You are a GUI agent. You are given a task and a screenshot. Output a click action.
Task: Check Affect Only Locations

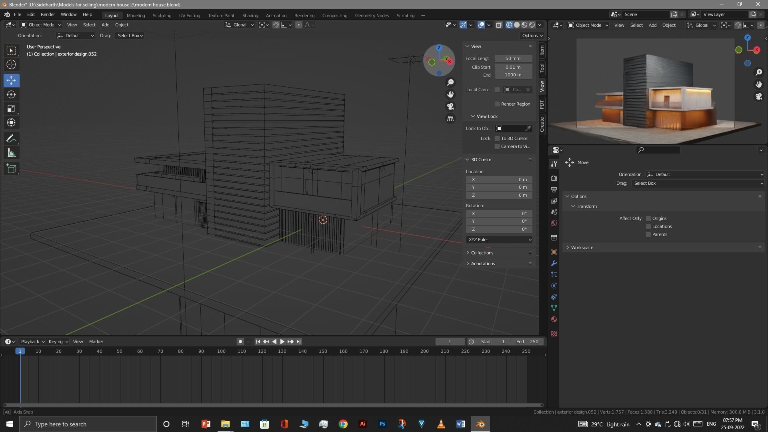tap(648, 226)
